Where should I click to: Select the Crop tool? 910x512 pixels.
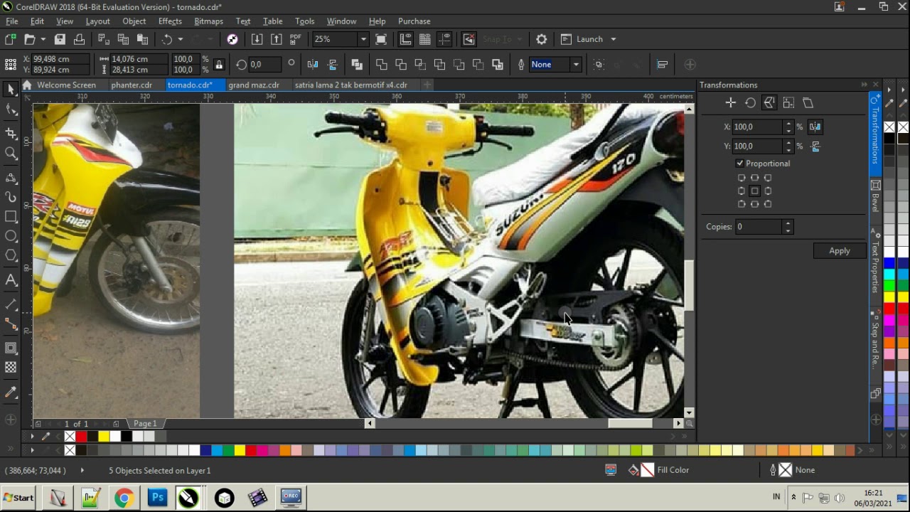11,133
